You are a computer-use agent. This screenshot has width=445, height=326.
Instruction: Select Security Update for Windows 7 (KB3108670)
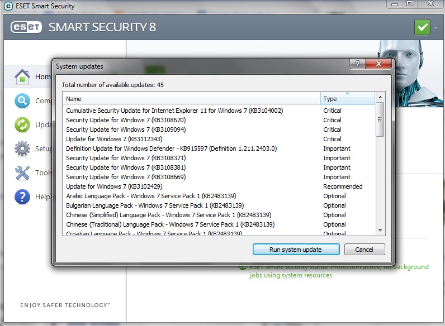(219, 120)
